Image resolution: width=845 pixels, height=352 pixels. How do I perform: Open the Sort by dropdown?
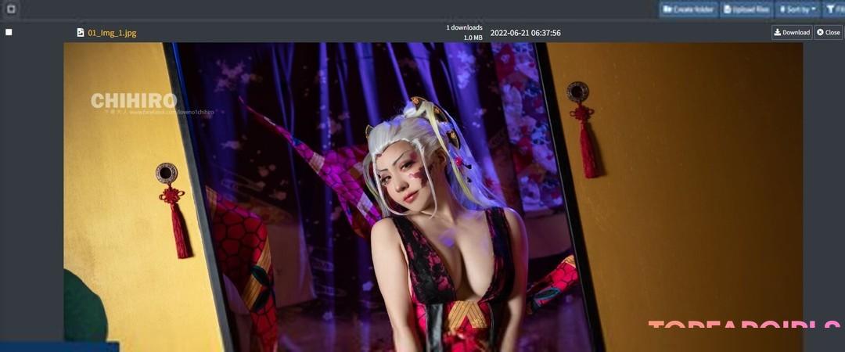tap(796, 9)
